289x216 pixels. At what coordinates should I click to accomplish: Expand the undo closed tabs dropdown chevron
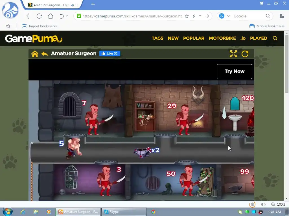[67, 16]
